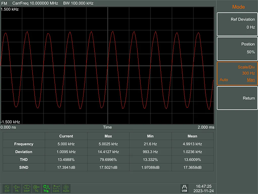Select the Postion 50% softkey
258x194 pixels.
click(x=237, y=49)
